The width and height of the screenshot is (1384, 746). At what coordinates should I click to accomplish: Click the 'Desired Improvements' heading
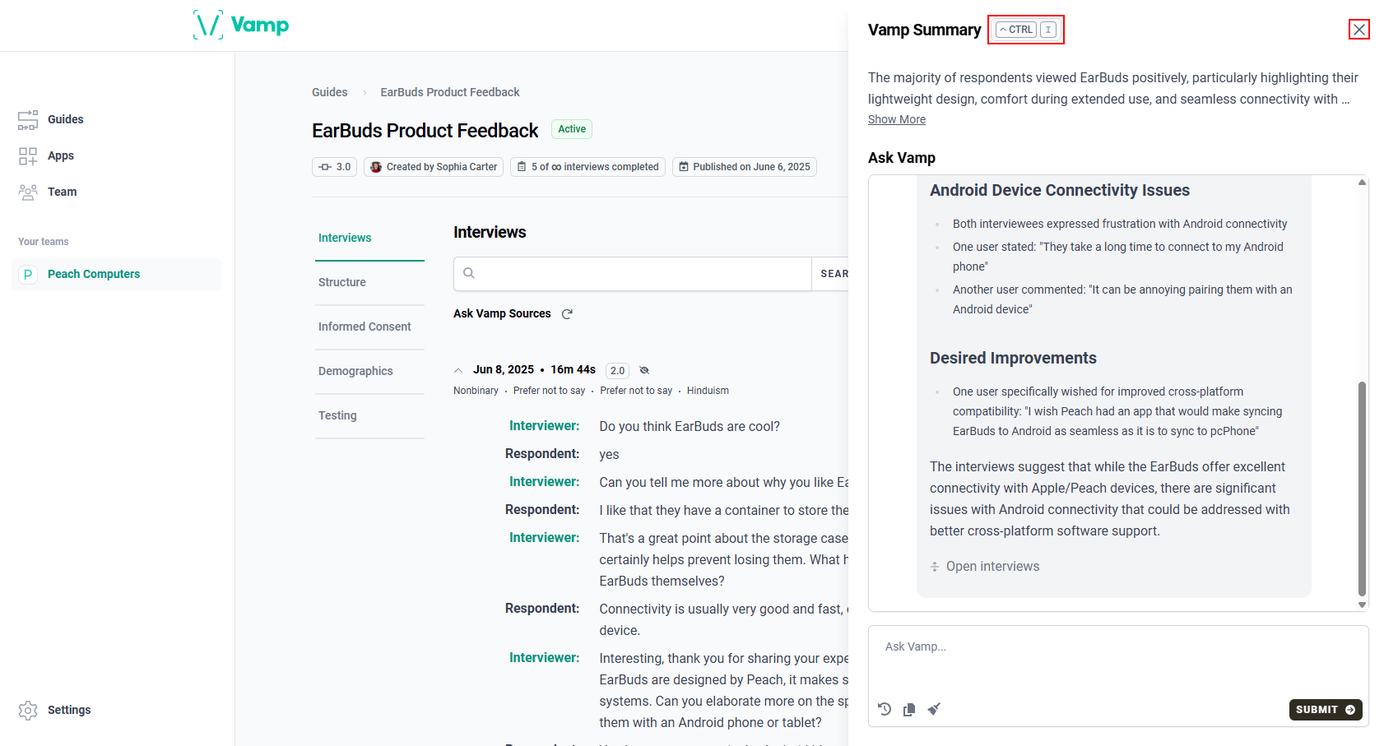pyautogui.click(x=1013, y=359)
